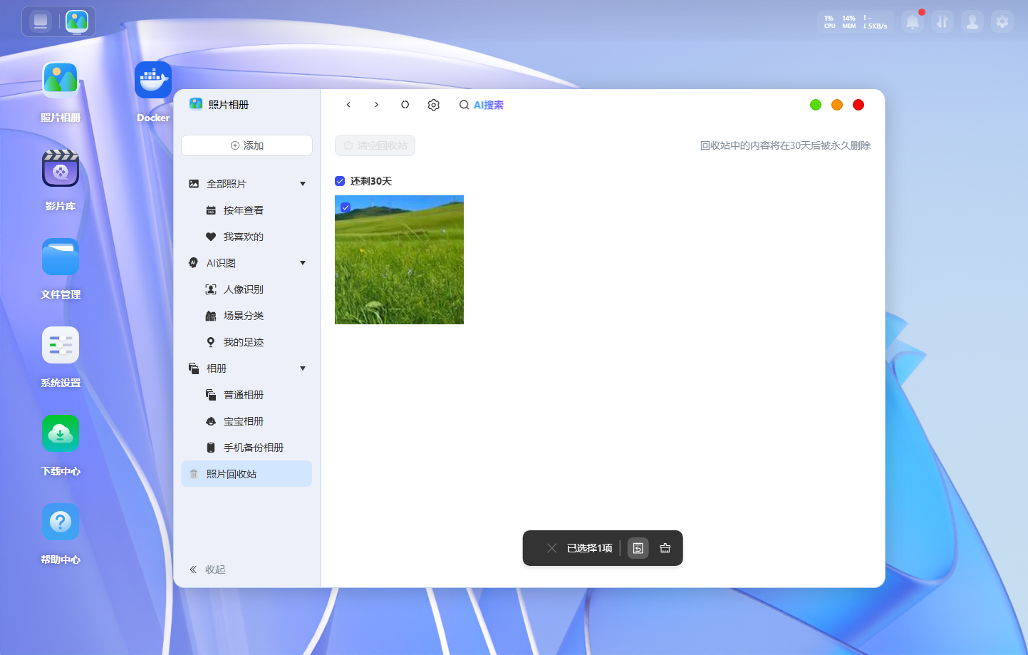This screenshot has width=1028, height=655.
Task: Open the CPU and MEM status widget
Action: [856, 22]
